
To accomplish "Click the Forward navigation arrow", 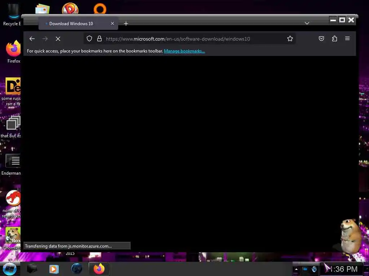I will coord(45,39).
